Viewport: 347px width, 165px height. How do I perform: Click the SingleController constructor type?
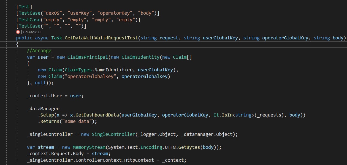point(113,134)
